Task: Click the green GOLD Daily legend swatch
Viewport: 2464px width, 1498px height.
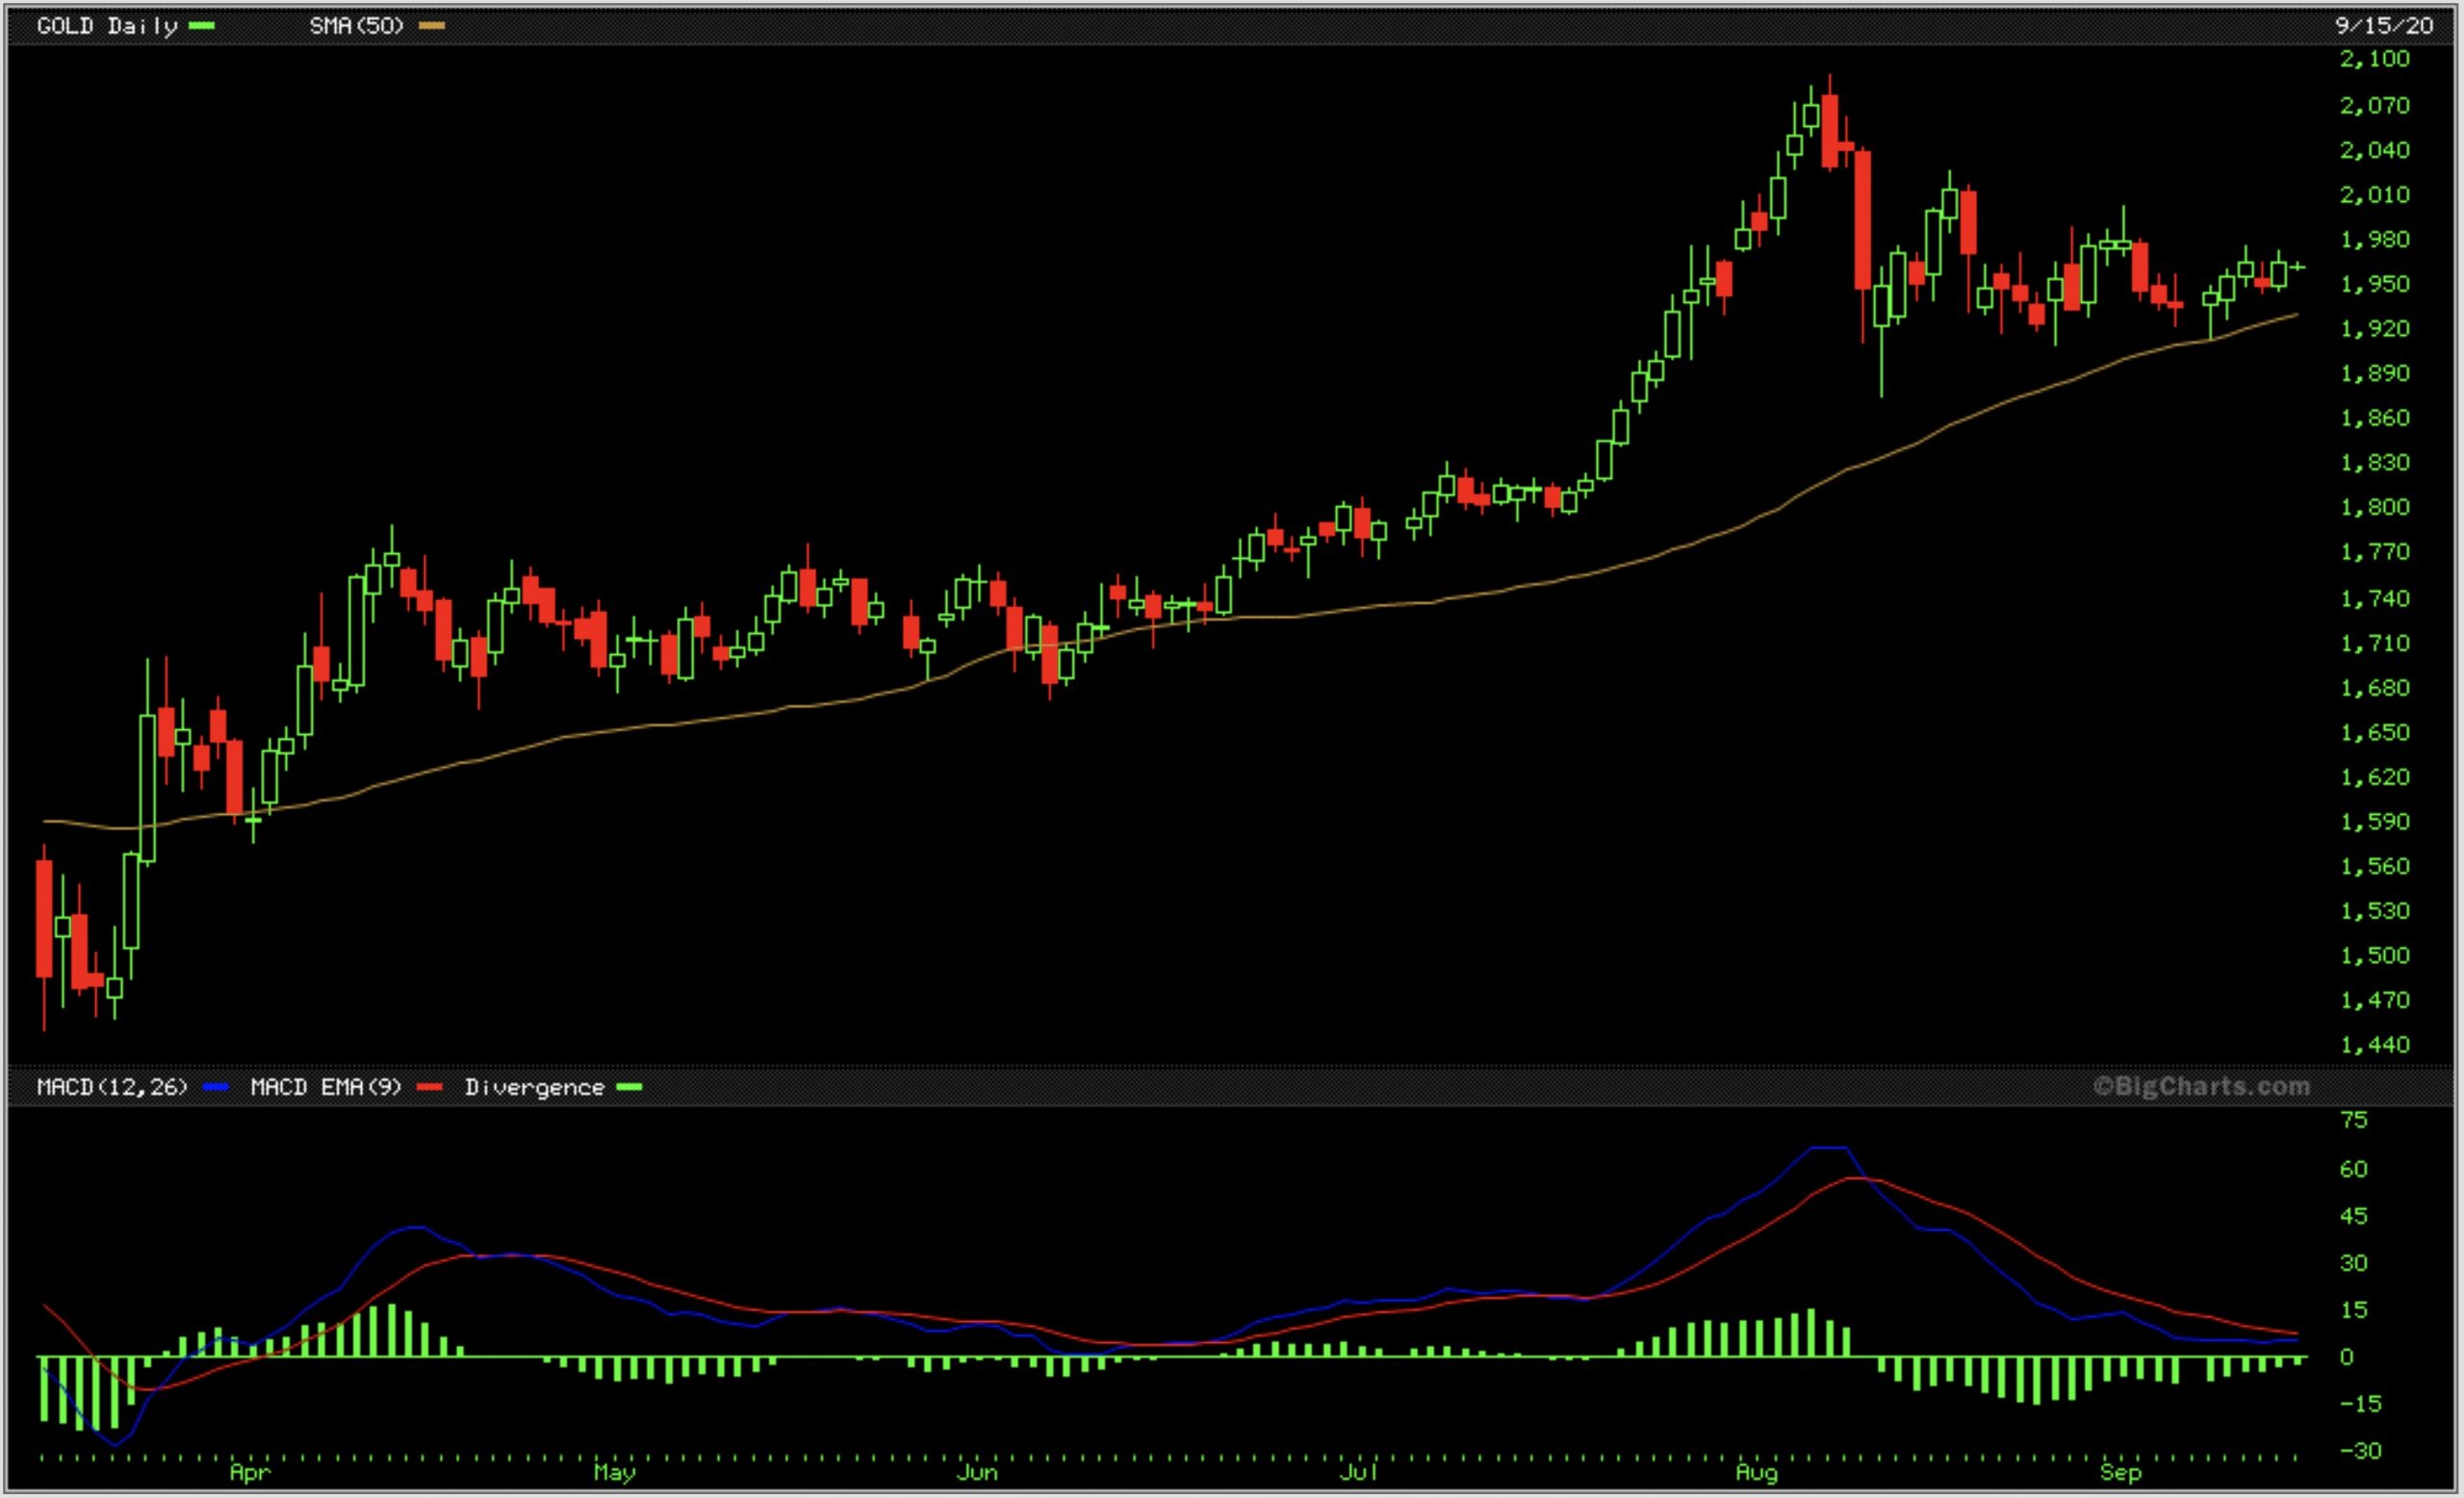Action: pos(201,26)
